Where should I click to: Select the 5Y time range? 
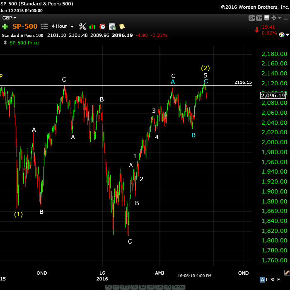point(109,287)
